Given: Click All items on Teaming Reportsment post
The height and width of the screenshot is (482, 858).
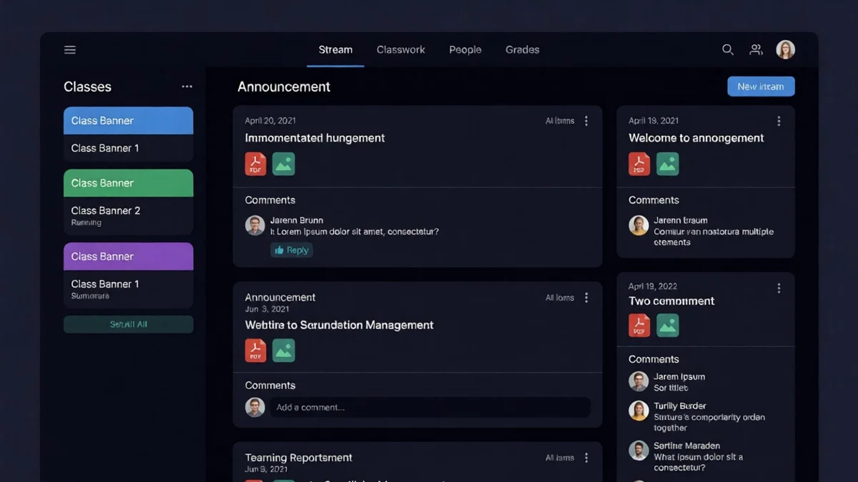Looking at the screenshot, I should (560, 458).
